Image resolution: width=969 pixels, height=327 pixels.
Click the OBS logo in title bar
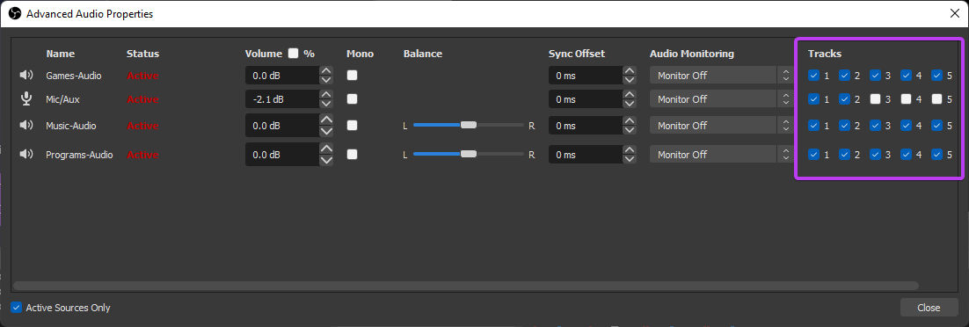point(15,13)
